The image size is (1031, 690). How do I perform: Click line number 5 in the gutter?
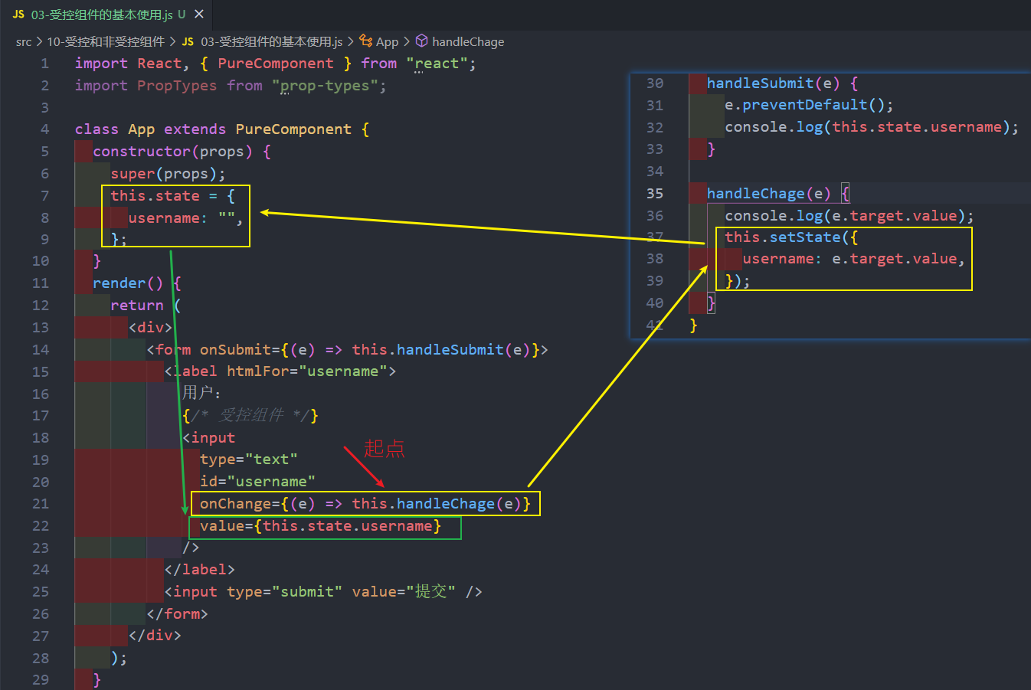(45, 152)
